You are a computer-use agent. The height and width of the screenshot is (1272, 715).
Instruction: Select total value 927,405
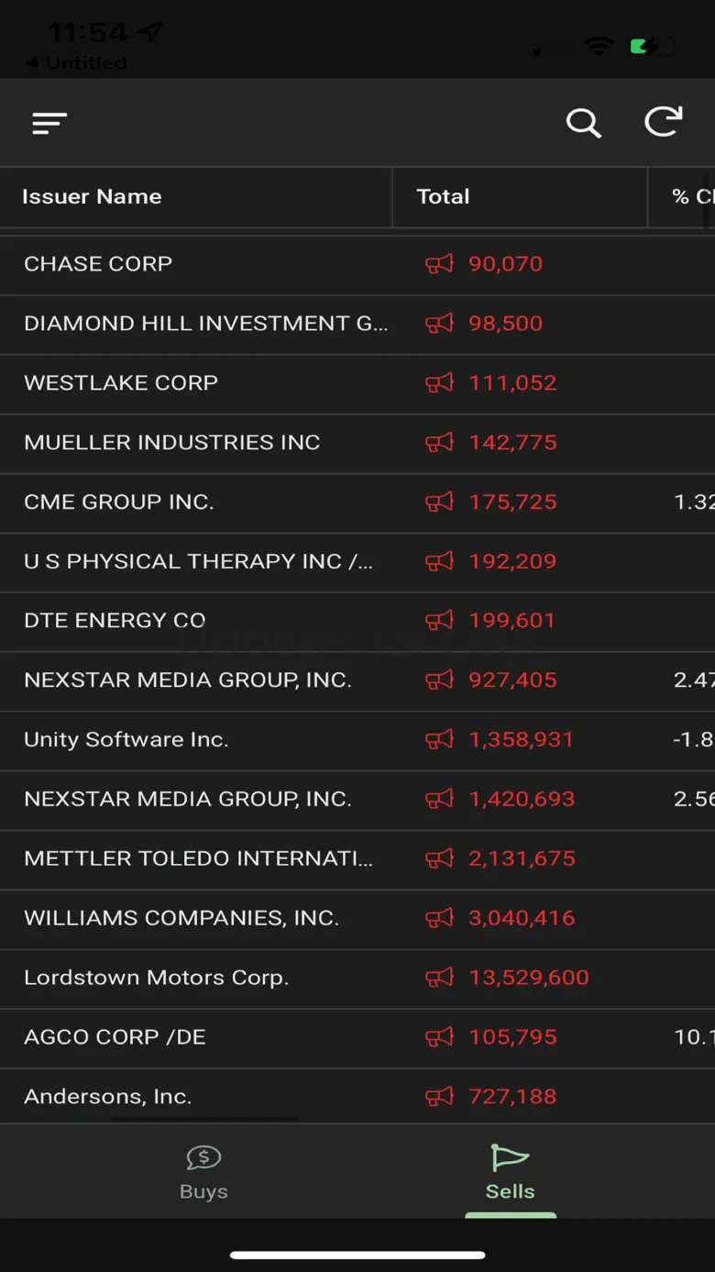pos(512,680)
